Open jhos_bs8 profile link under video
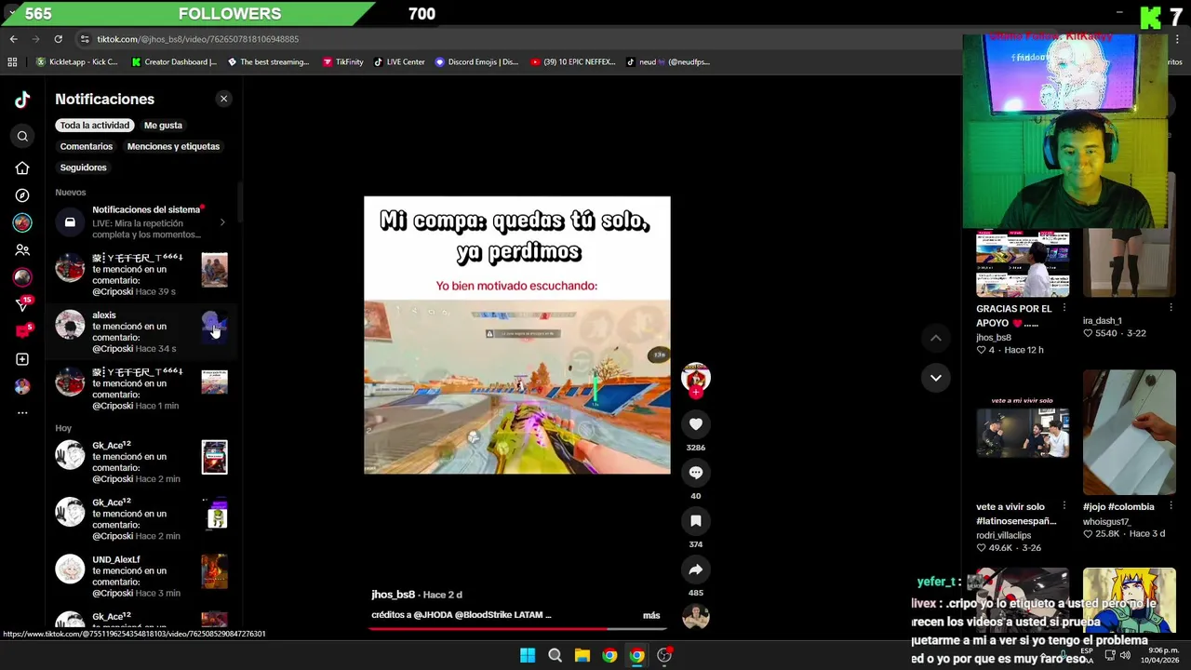 (x=393, y=595)
